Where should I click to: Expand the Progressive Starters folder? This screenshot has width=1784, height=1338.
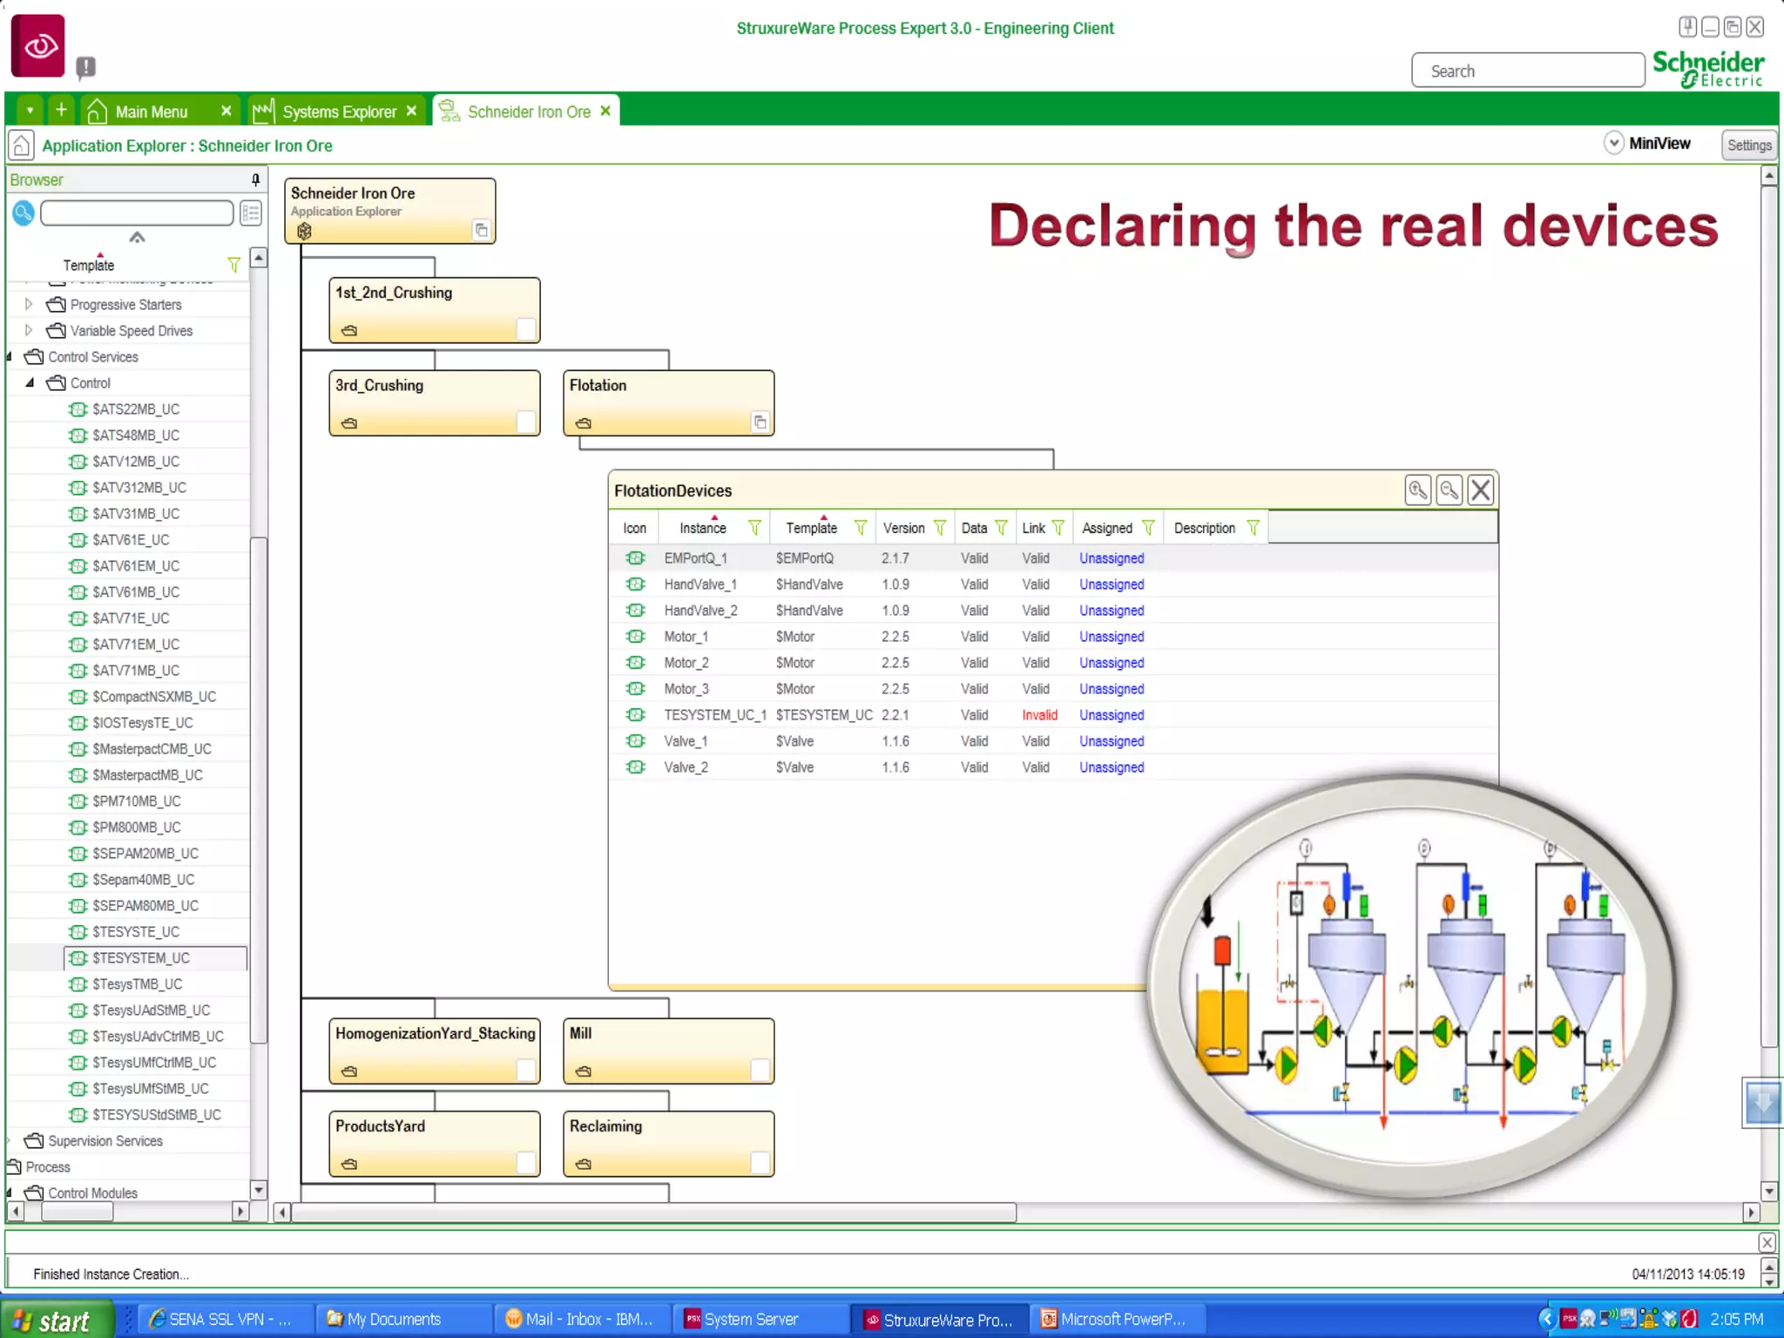(x=29, y=304)
